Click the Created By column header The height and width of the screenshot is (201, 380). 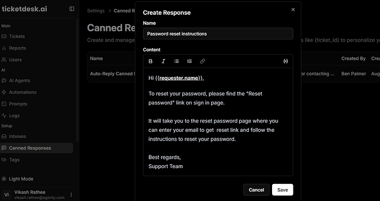point(354,58)
